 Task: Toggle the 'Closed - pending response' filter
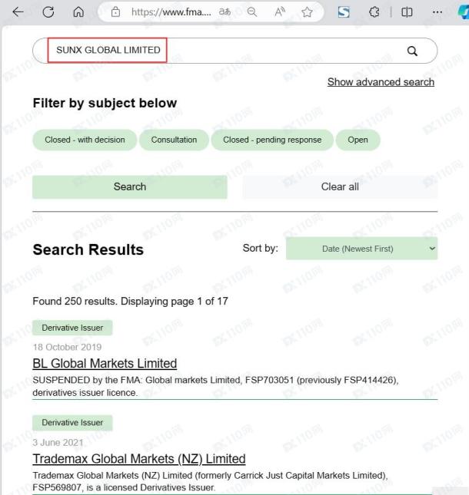[272, 140]
